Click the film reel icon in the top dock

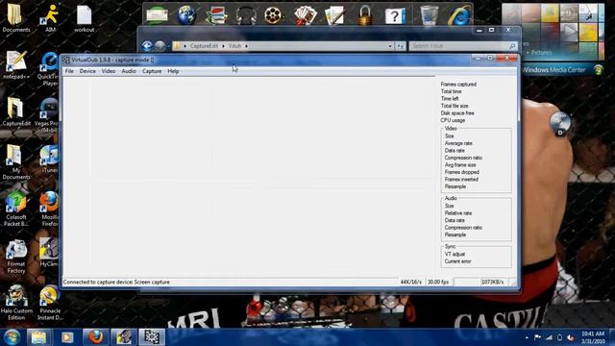point(273,15)
